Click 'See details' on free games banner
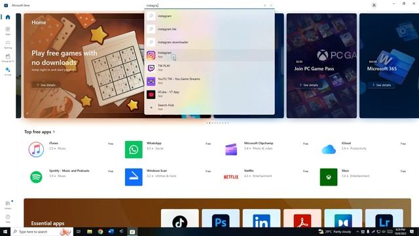Image resolution: width=419 pixels, height=236 pixels. click(x=46, y=85)
